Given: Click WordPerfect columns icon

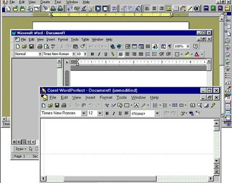Looking at the screenshot, I should pyautogui.click(x=175, y=105).
